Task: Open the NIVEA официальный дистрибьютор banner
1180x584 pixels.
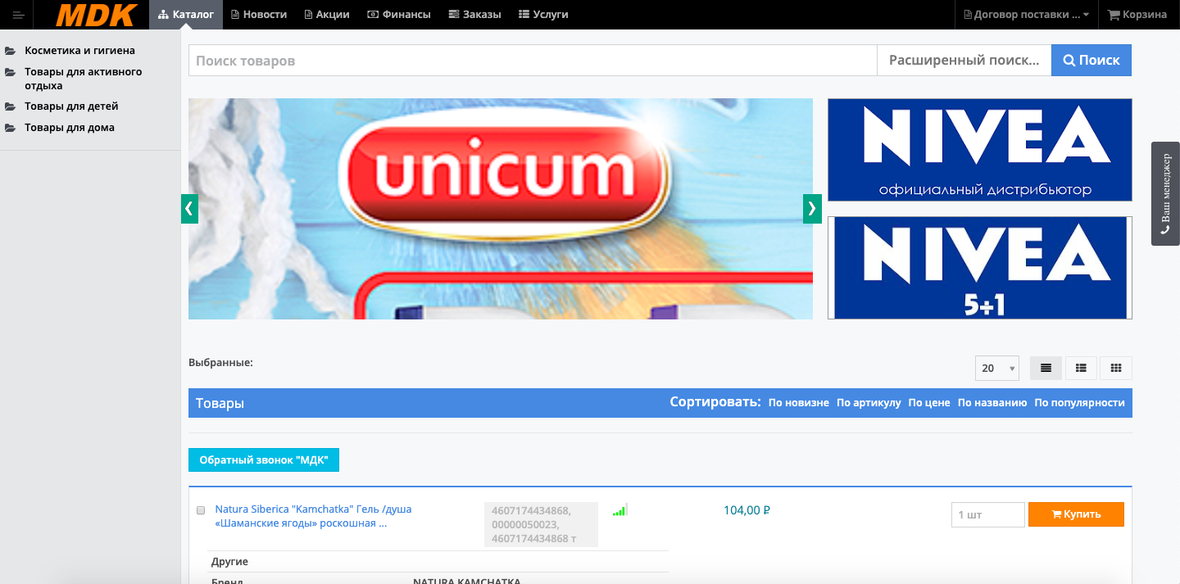Action: tap(979, 150)
